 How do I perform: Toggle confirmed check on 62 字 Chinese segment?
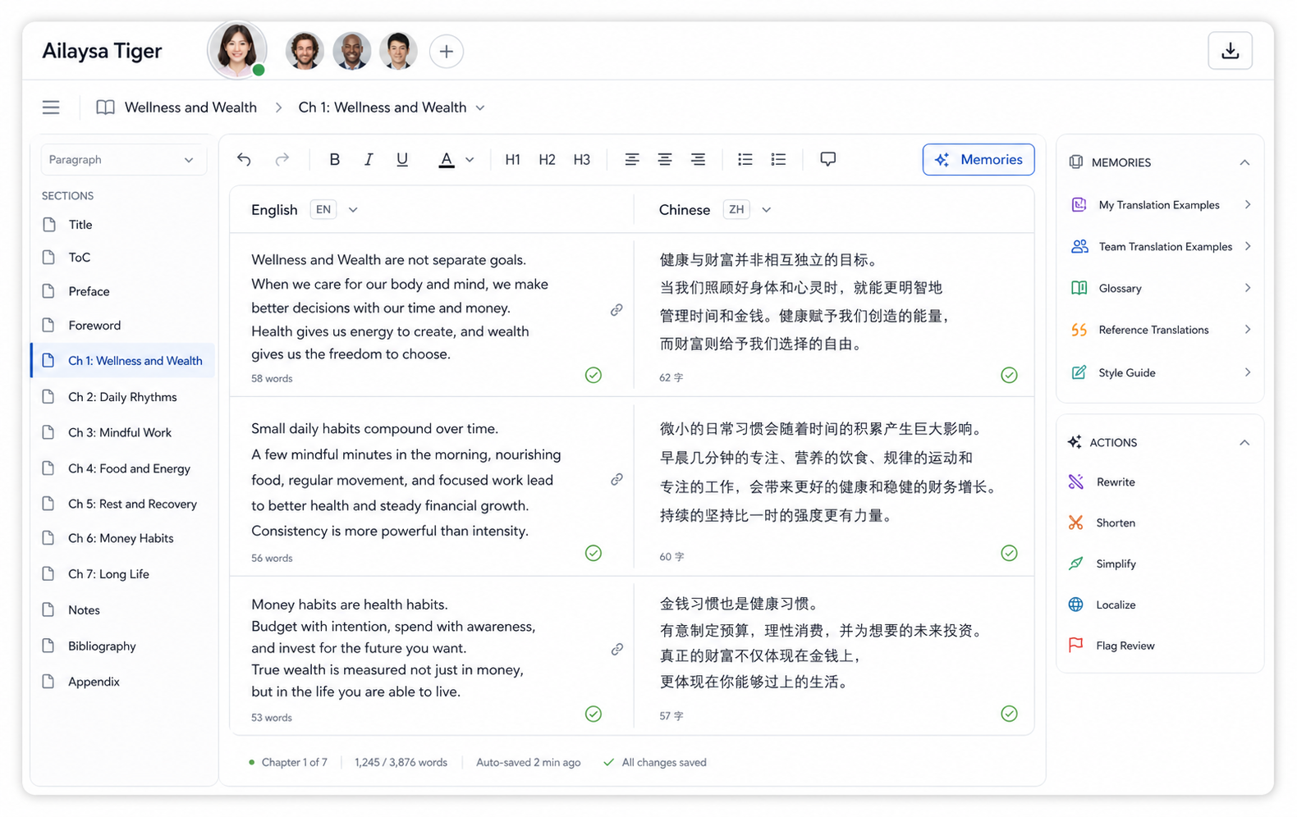(x=1009, y=375)
